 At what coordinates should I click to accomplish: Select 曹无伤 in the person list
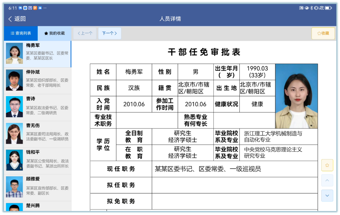pos(37,134)
